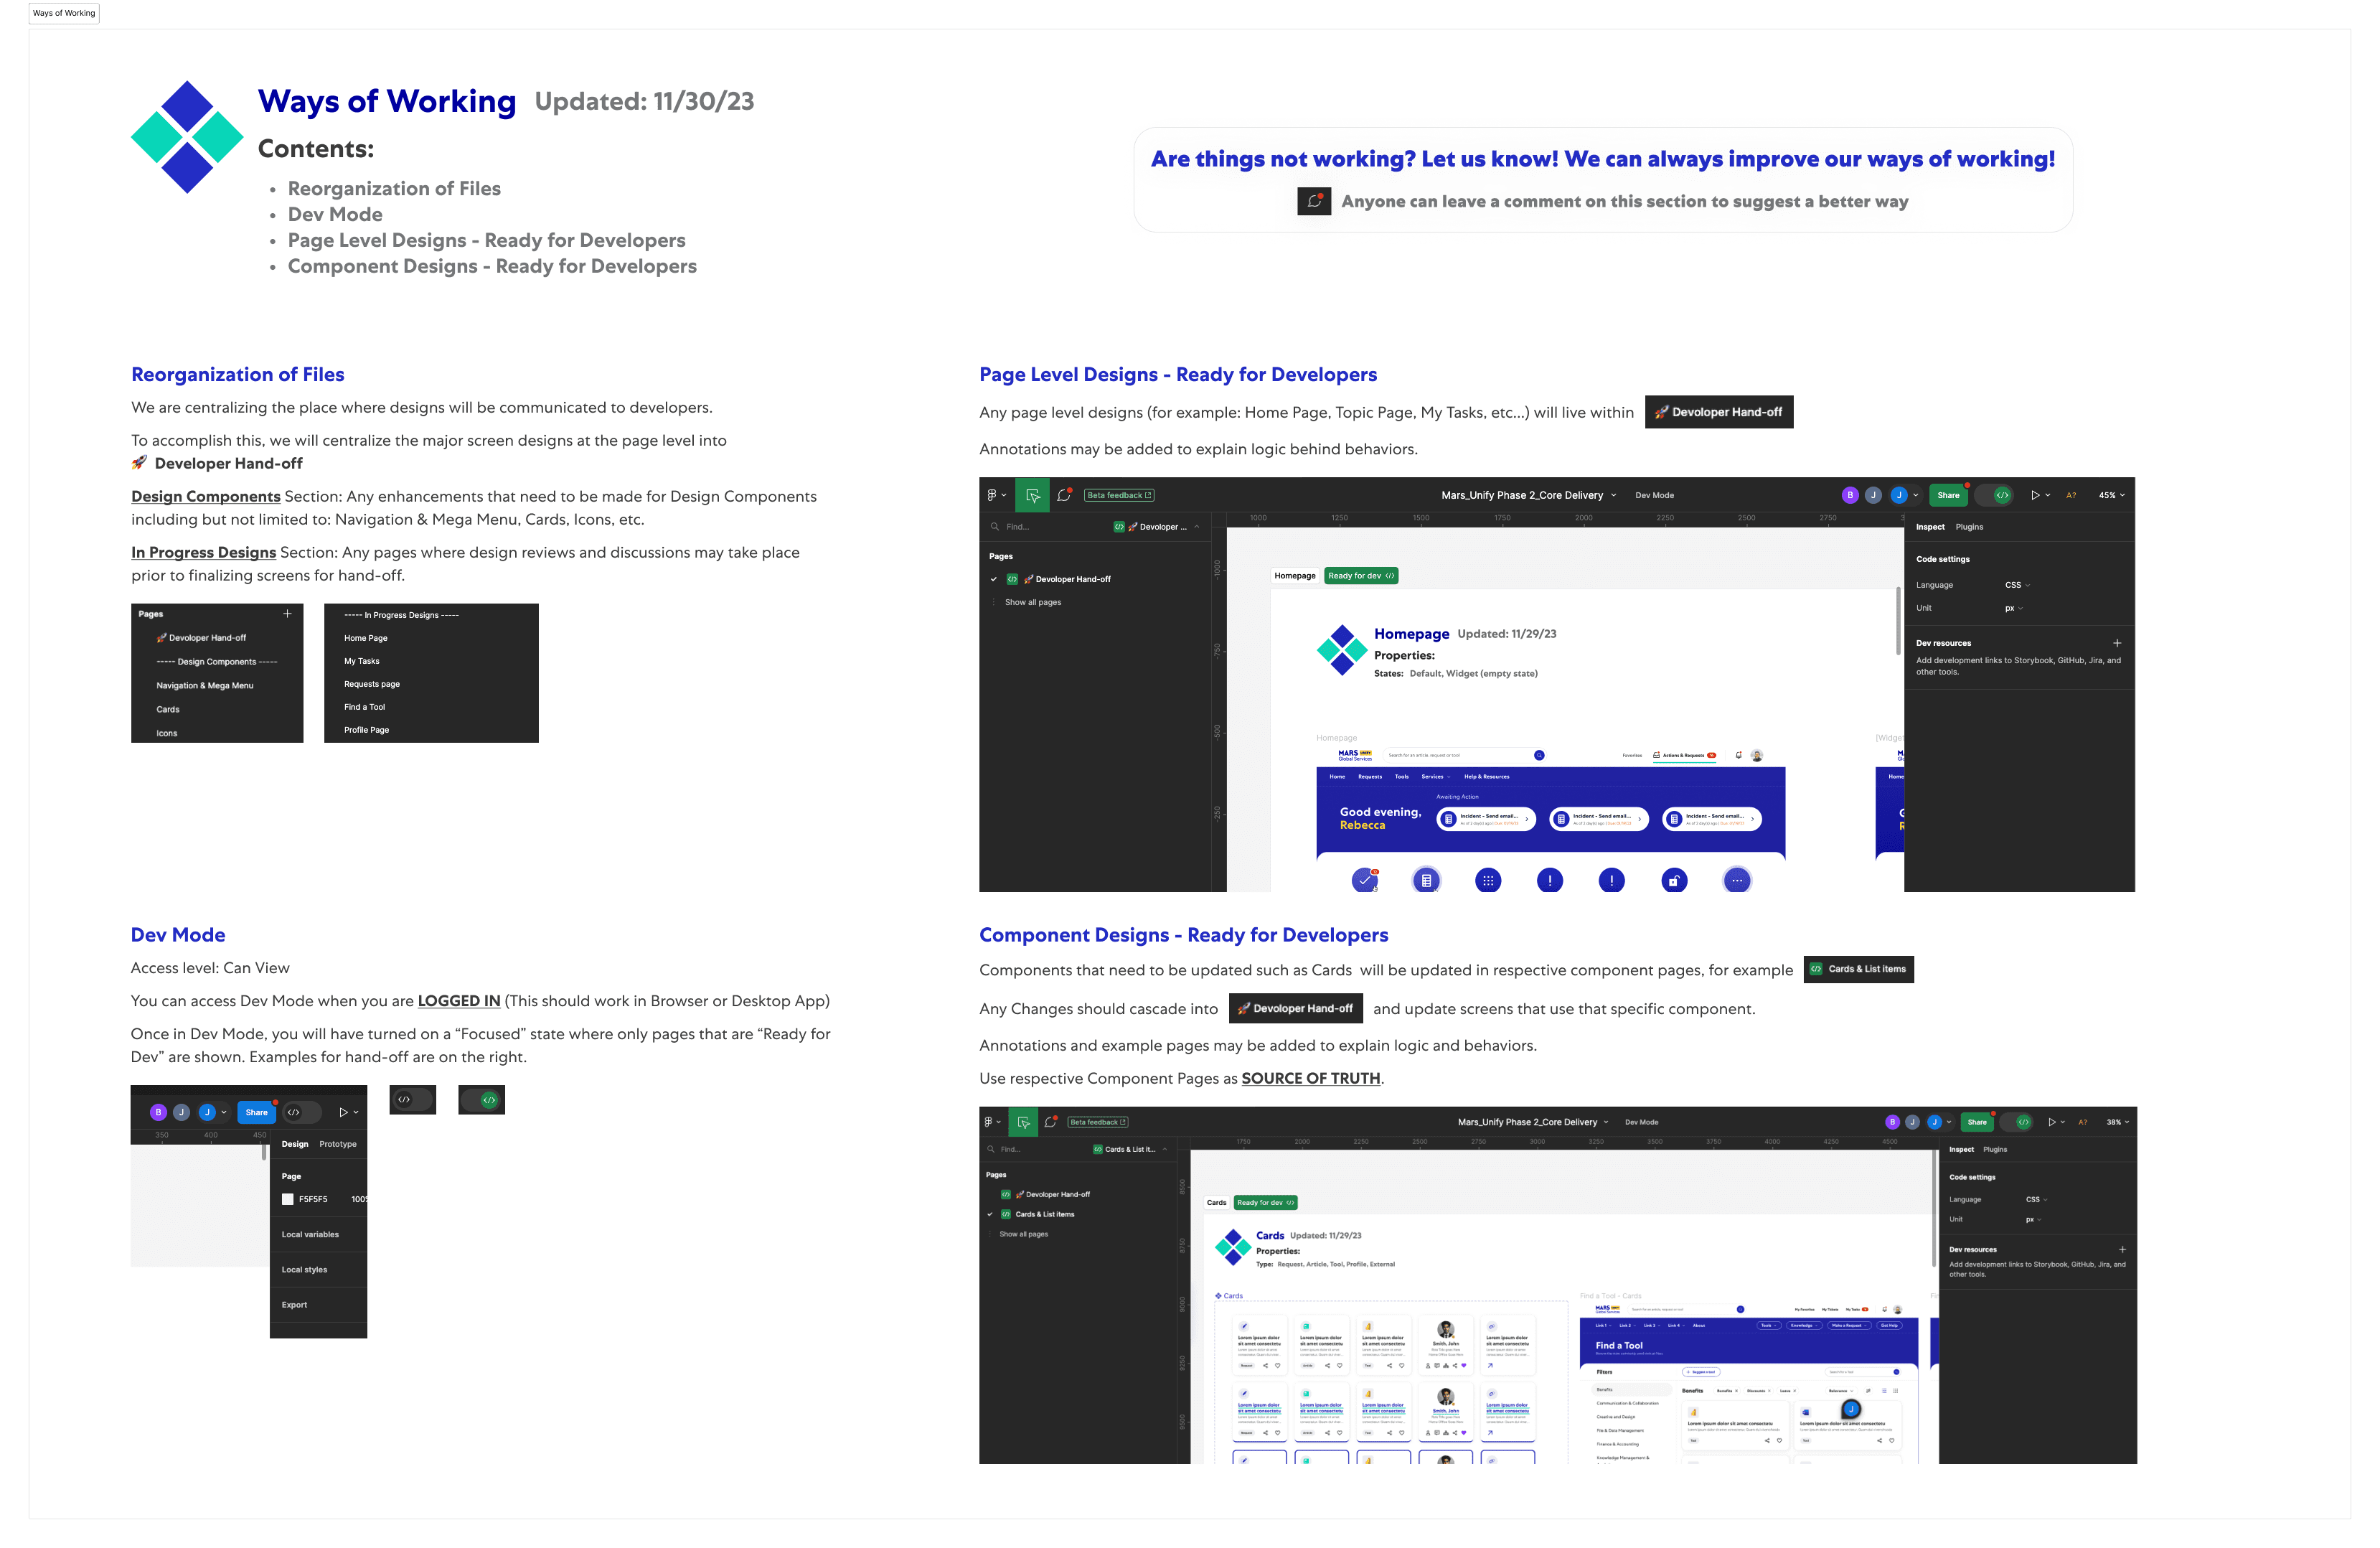2380x1548 pixels.
Task: Click purple B avatar in Cards screenshot toolbar
Action: [x=1892, y=1122]
